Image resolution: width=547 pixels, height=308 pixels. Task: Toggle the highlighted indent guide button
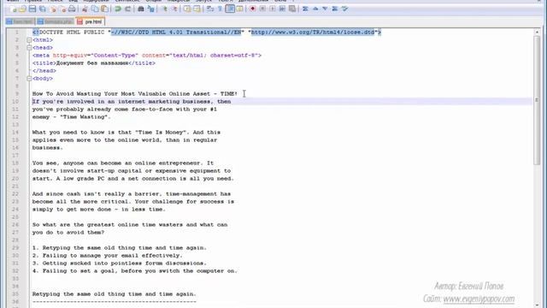tap(230, 9)
